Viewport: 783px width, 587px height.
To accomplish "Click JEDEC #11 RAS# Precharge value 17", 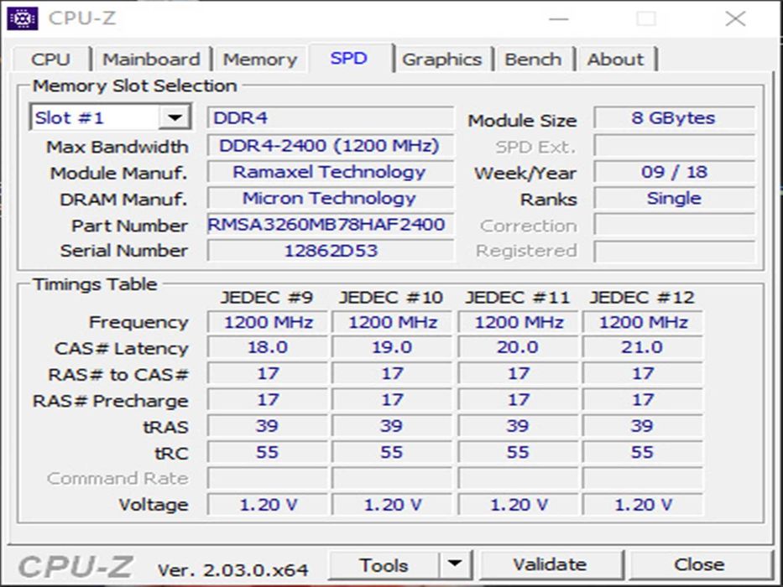I will pos(518,400).
